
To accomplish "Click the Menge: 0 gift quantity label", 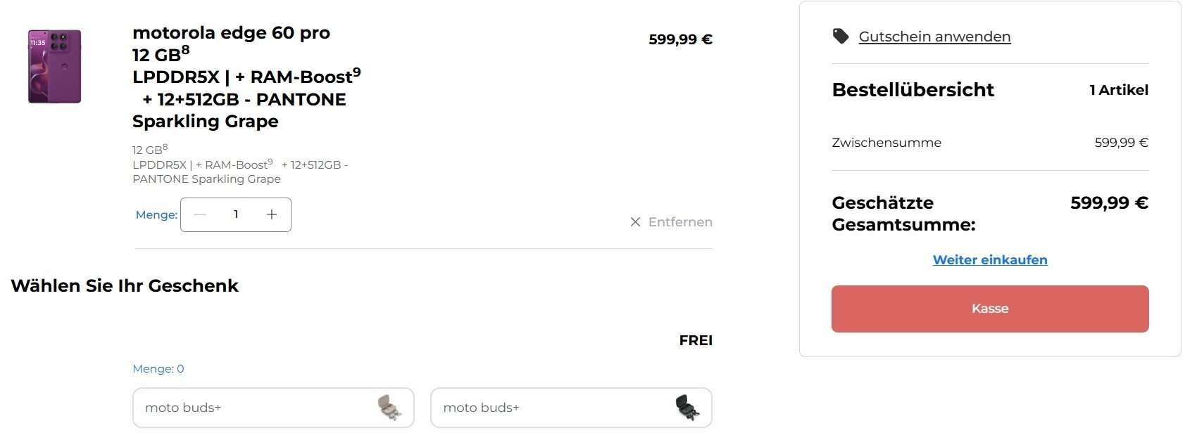I will [x=158, y=369].
